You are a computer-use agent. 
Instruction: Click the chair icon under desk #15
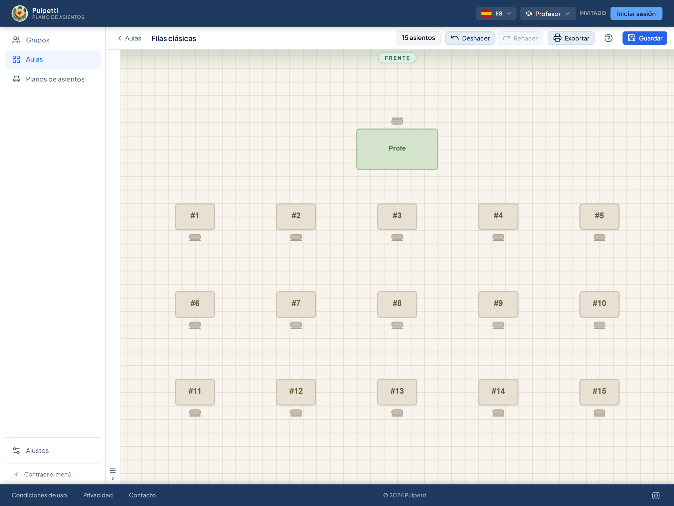pos(599,413)
